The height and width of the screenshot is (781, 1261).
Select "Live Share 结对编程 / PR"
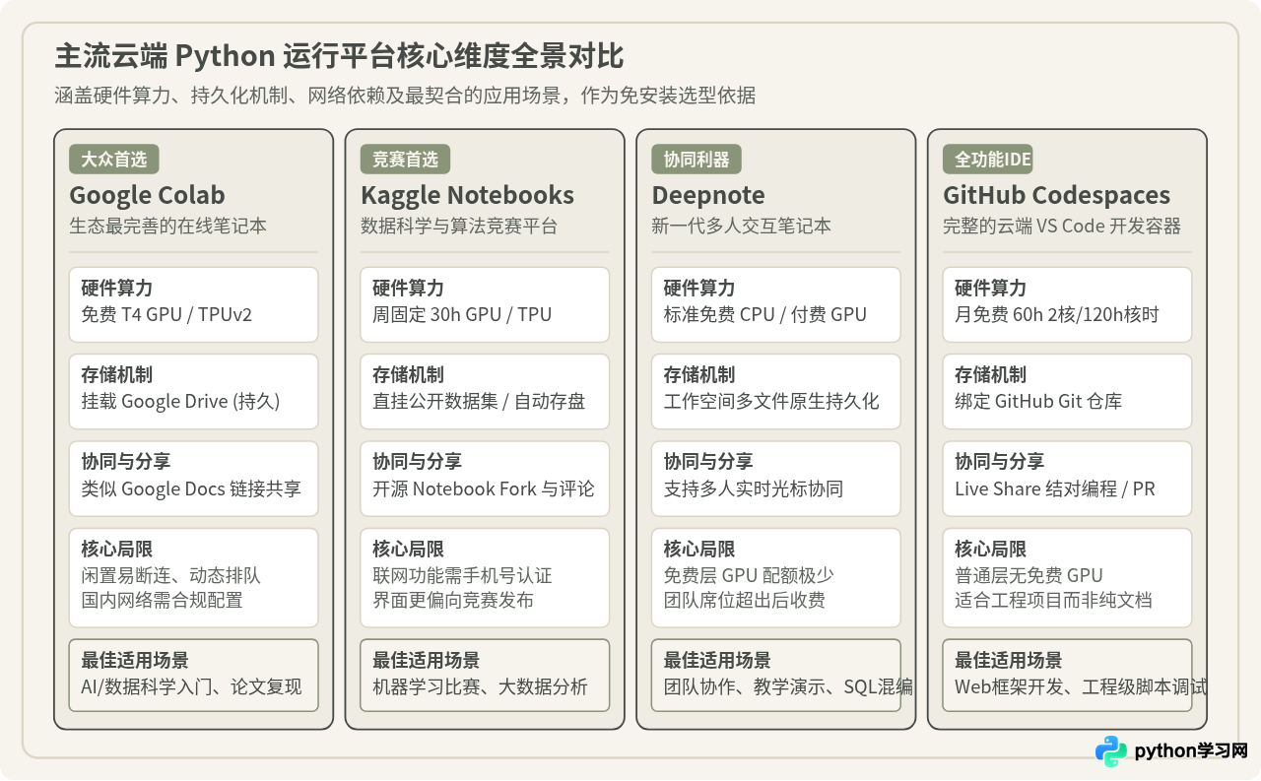point(1055,489)
